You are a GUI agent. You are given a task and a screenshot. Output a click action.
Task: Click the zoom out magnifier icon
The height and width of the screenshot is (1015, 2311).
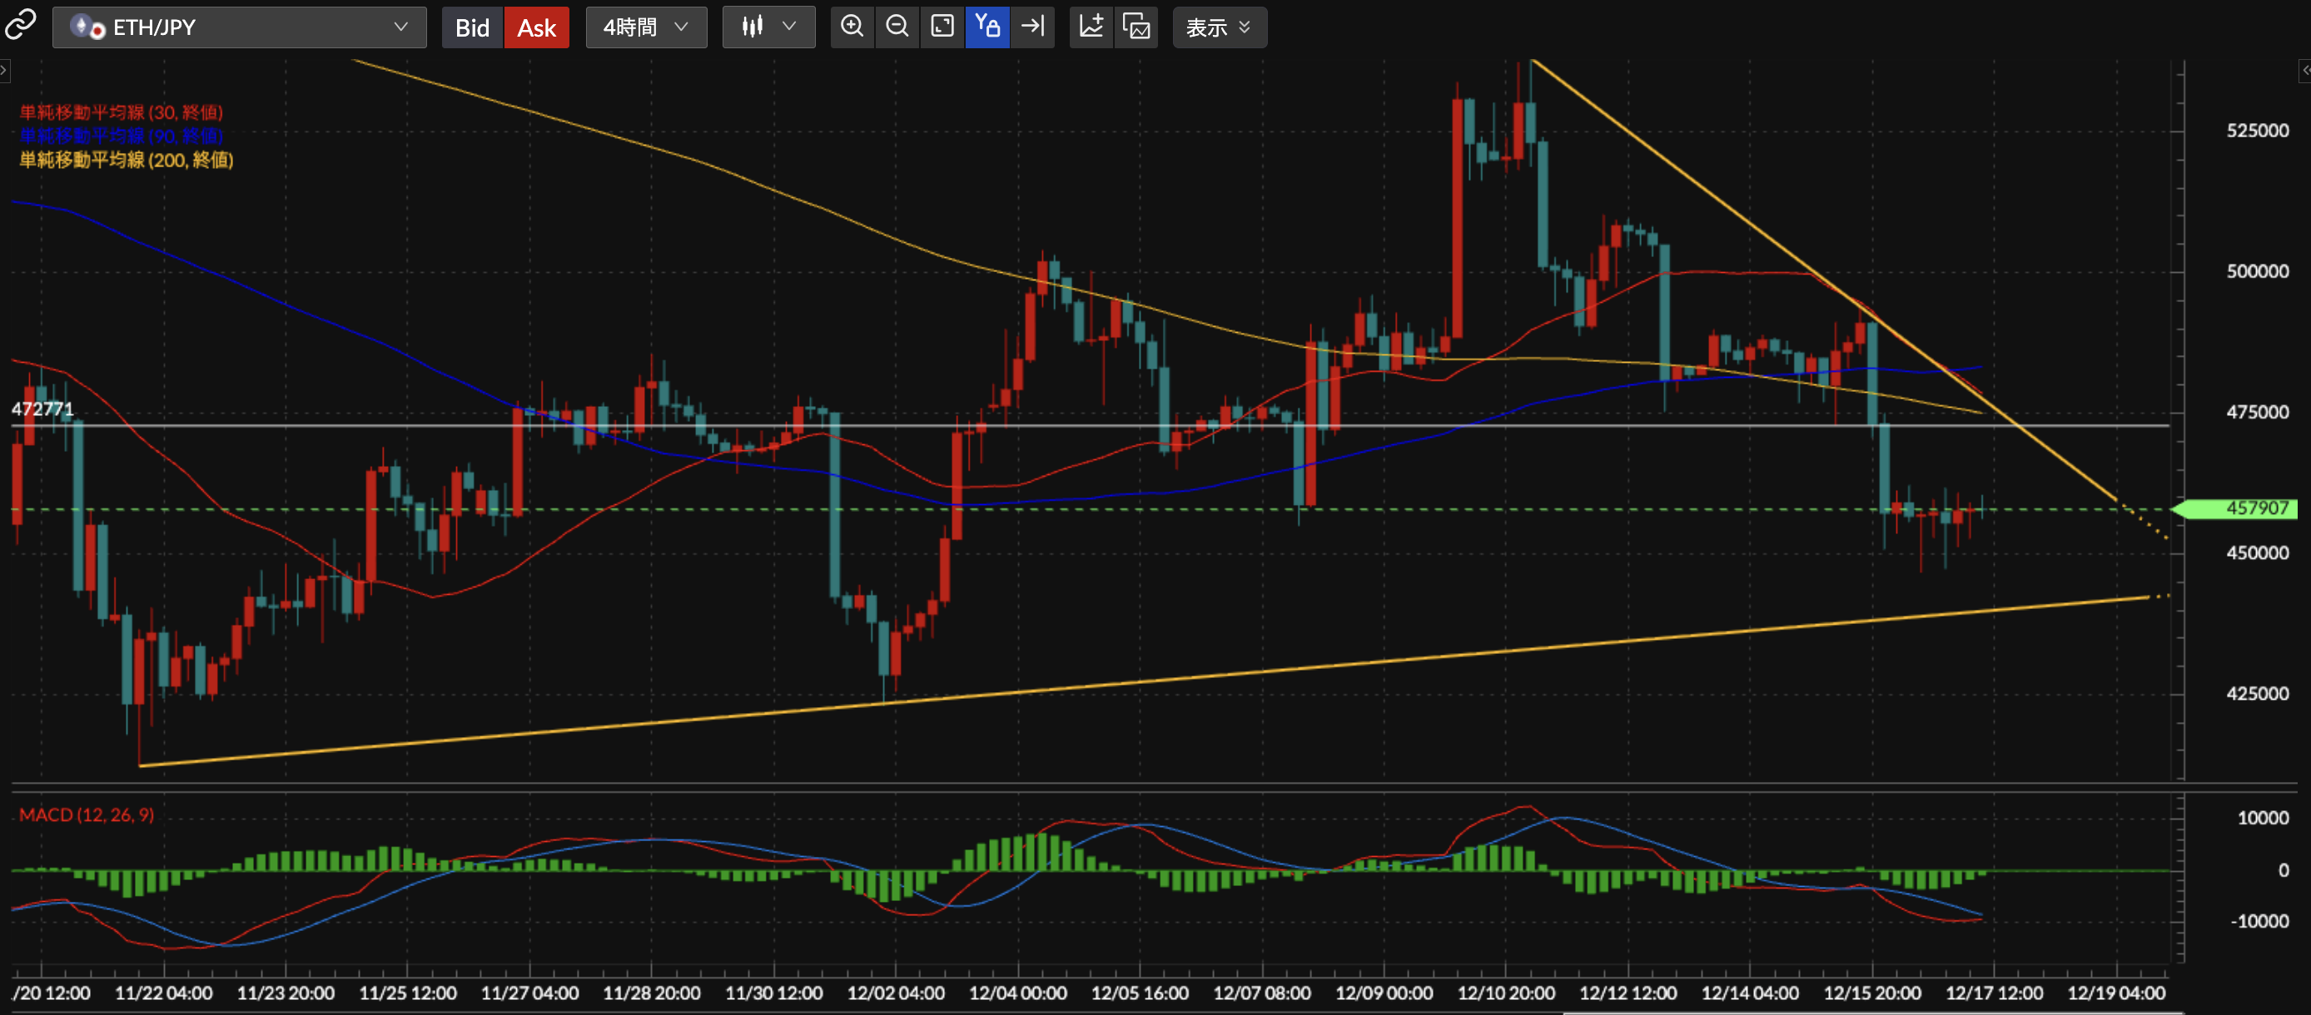(x=897, y=27)
